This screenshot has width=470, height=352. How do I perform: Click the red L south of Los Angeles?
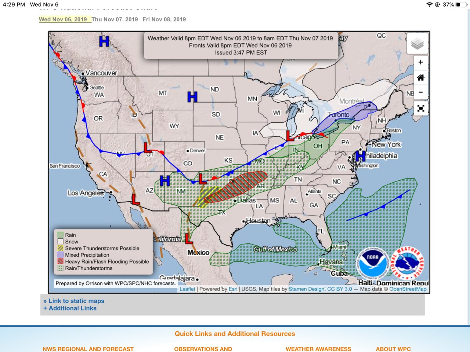click(x=135, y=199)
